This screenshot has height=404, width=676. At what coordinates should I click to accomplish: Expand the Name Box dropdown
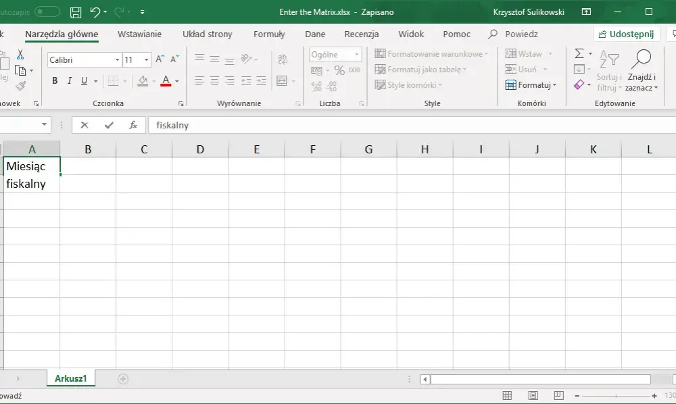coord(44,125)
